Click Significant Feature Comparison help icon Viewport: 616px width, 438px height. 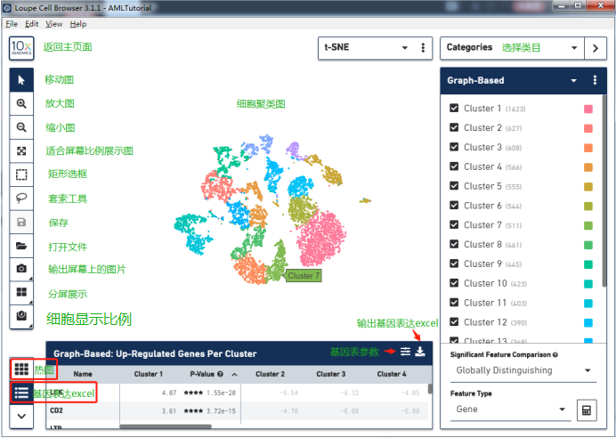[x=555, y=354]
